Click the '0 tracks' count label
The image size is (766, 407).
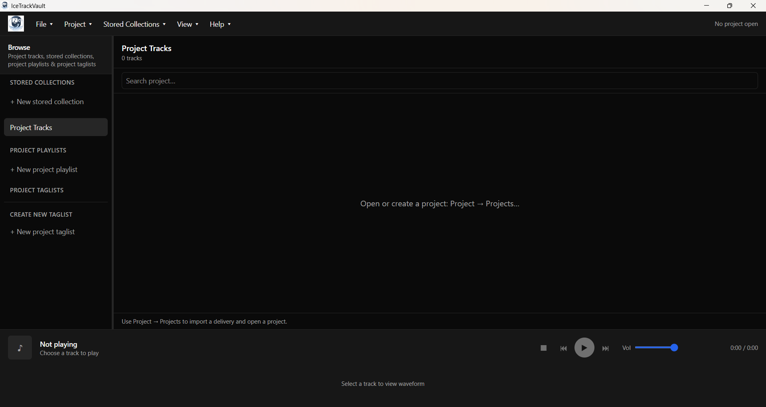(x=132, y=58)
